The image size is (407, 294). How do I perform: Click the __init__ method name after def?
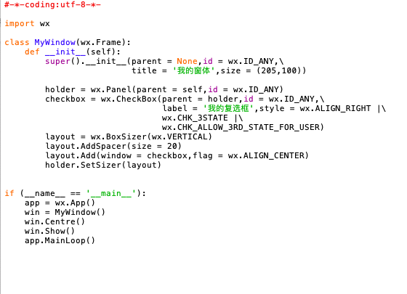[65, 52]
